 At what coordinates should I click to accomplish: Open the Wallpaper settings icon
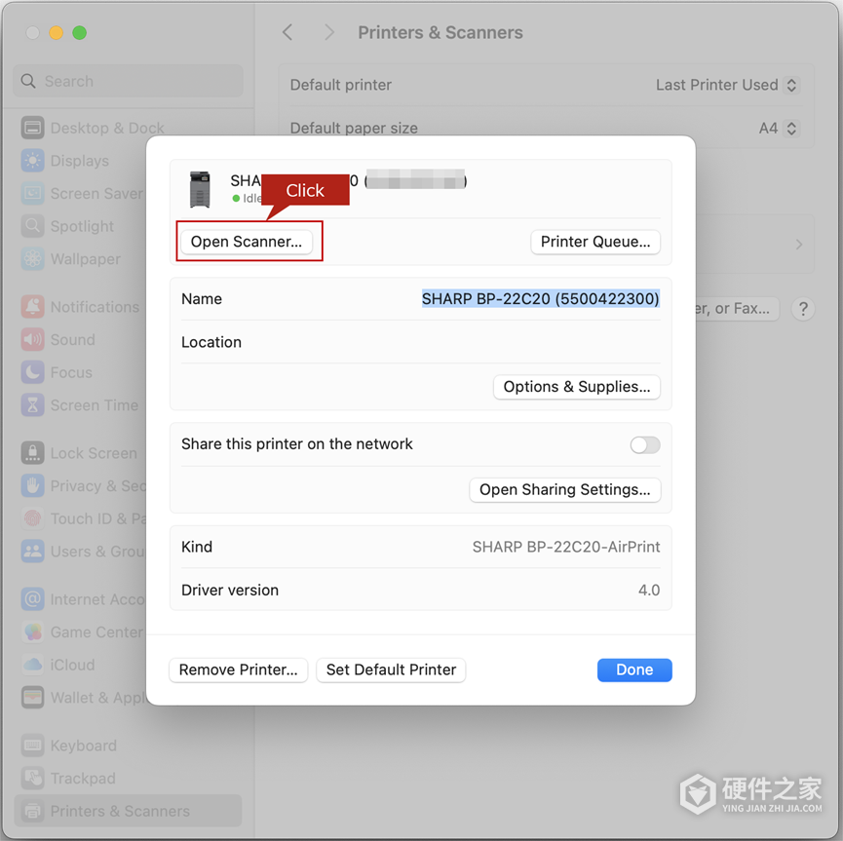[x=33, y=258]
